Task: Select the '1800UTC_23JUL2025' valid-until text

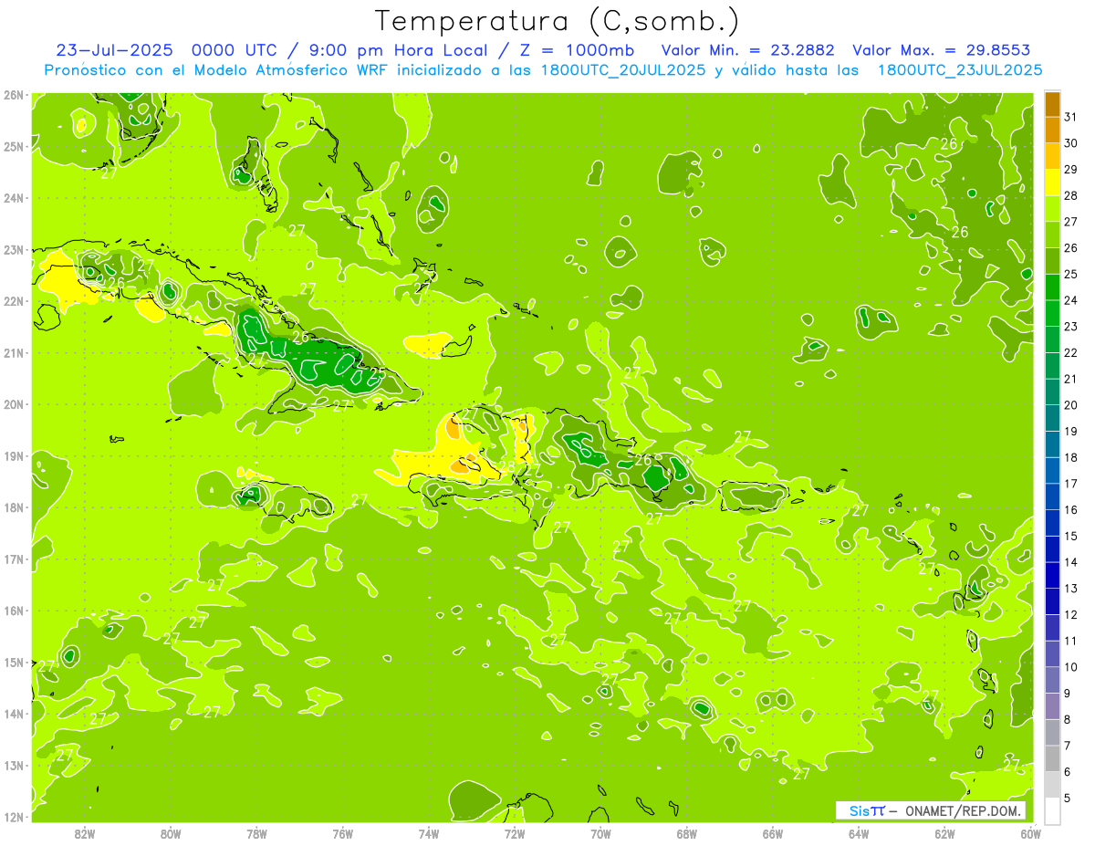Action: point(960,70)
